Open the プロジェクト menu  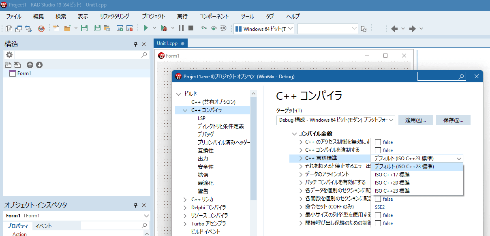[154, 16]
